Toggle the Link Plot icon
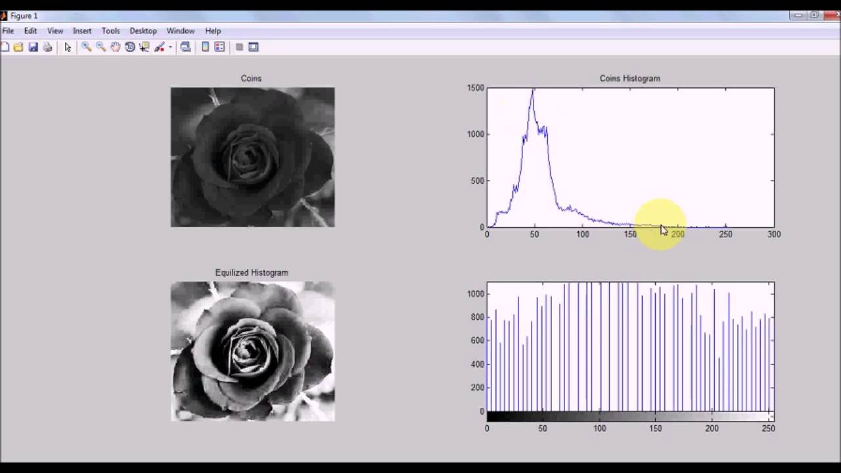Viewport: 841px width, 473px height. pos(185,47)
